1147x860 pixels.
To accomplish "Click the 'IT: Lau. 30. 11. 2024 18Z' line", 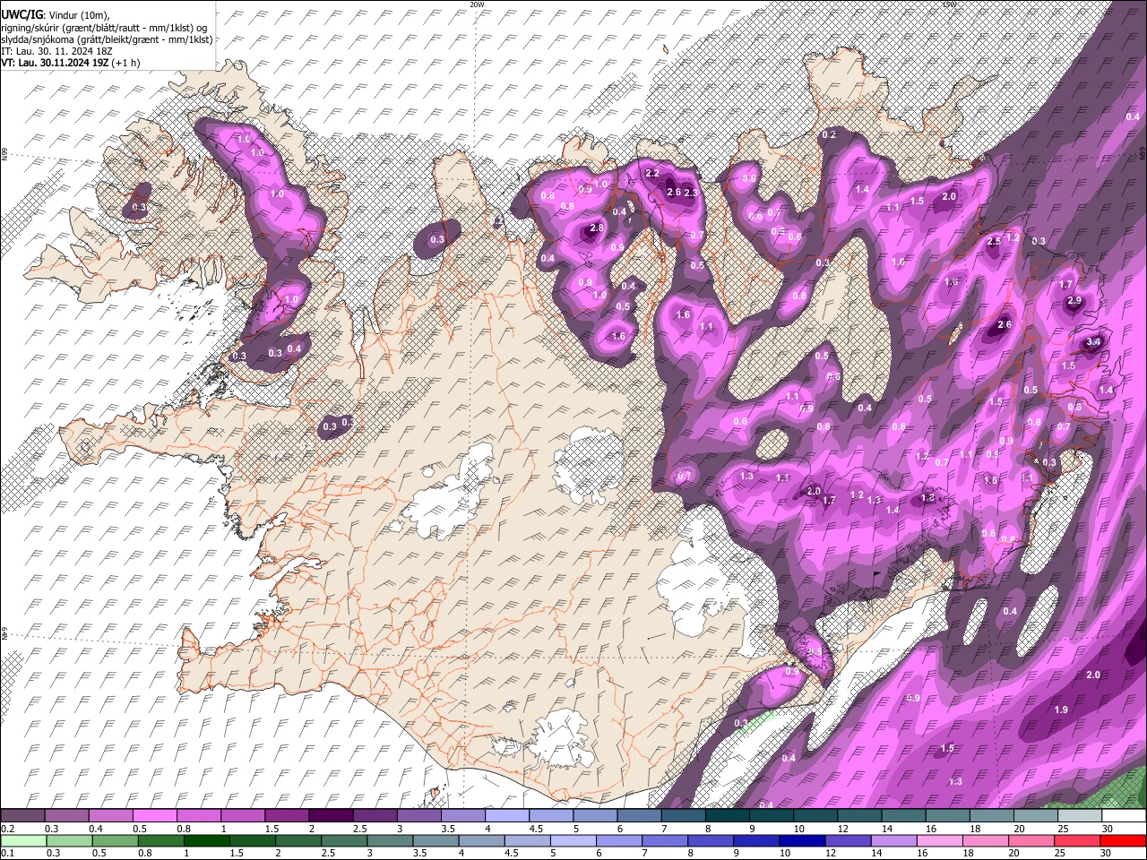I will (x=56, y=51).
